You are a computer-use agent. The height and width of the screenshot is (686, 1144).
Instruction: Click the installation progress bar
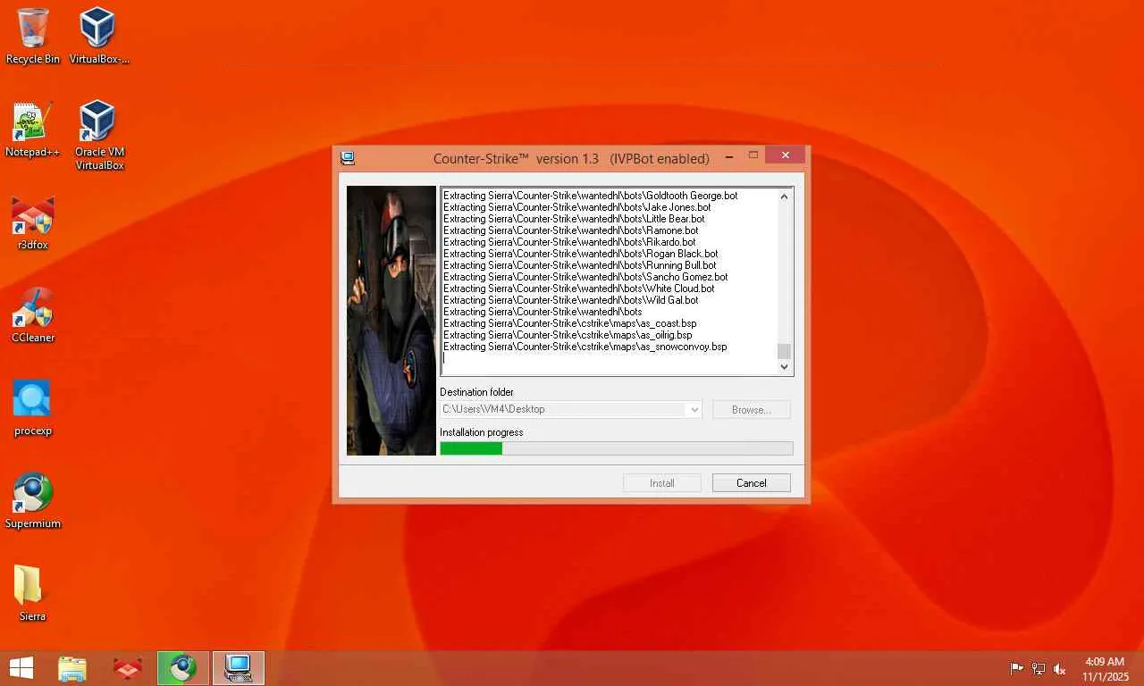pyautogui.click(x=617, y=448)
